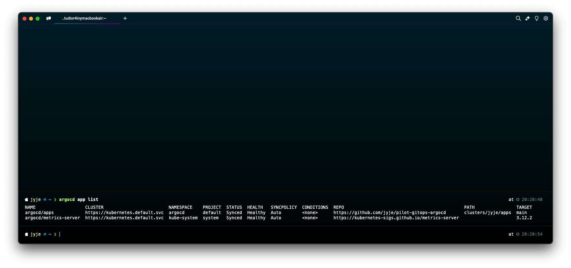Click the Warp AI sparkles icon
The image size is (571, 268).
[x=528, y=18]
